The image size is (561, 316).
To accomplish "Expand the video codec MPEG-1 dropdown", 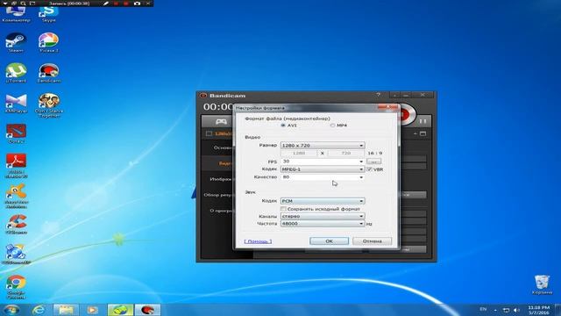I will (x=323, y=169).
